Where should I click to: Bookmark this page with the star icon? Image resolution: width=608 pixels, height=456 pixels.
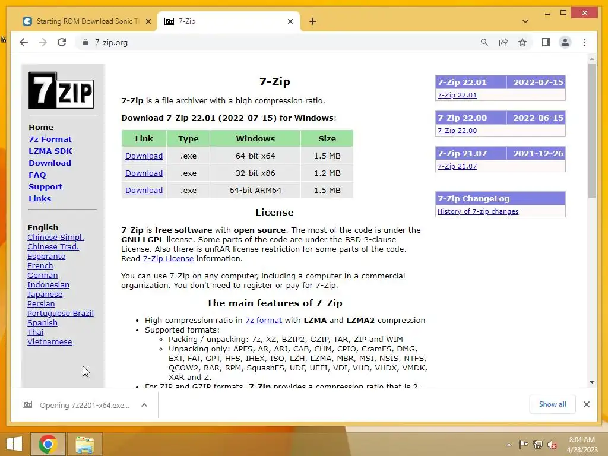(522, 42)
